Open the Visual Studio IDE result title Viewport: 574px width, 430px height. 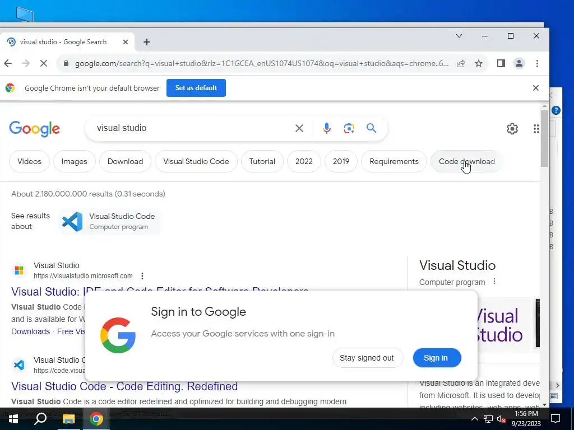coord(160,291)
